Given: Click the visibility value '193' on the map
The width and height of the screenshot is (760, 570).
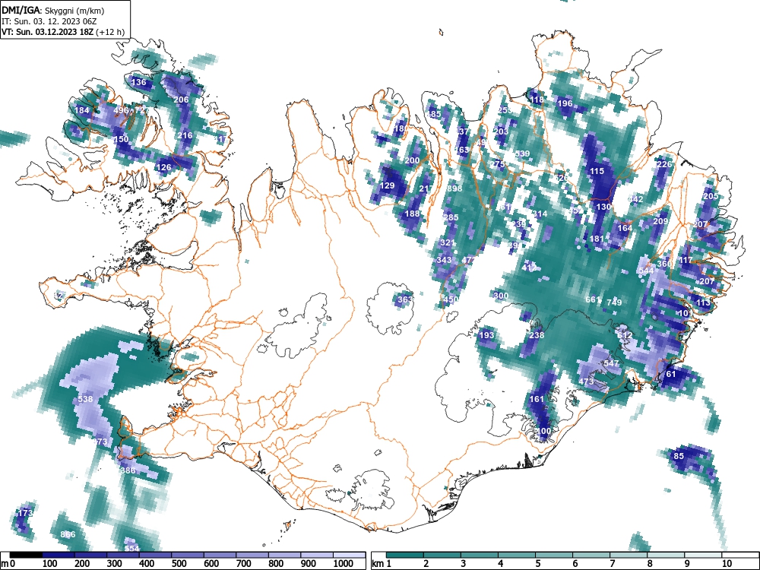Looking at the screenshot, I should click(x=486, y=335).
